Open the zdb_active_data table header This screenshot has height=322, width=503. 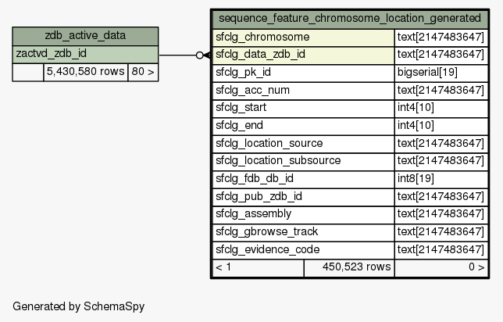tap(85, 36)
